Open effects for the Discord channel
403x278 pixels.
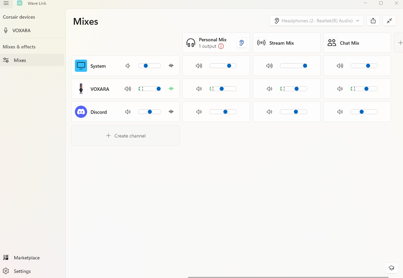(x=171, y=112)
